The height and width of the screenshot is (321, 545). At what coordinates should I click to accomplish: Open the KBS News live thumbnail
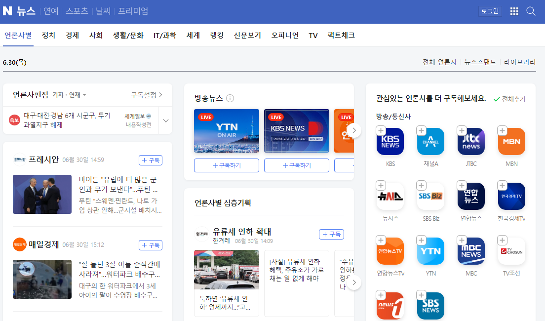297,131
